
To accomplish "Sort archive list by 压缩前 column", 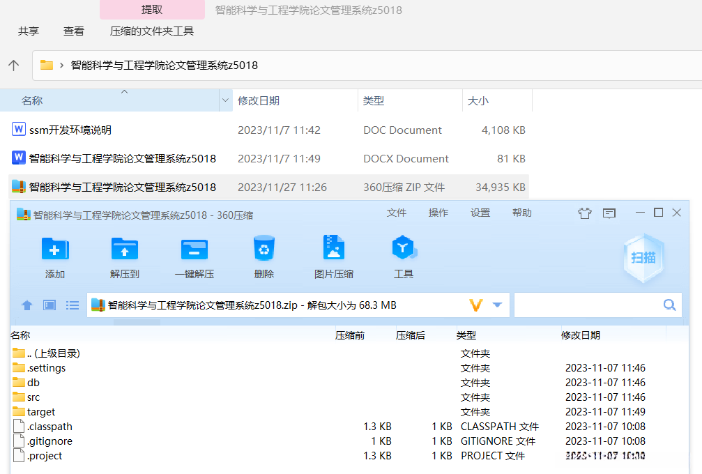I will tap(350, 335).
